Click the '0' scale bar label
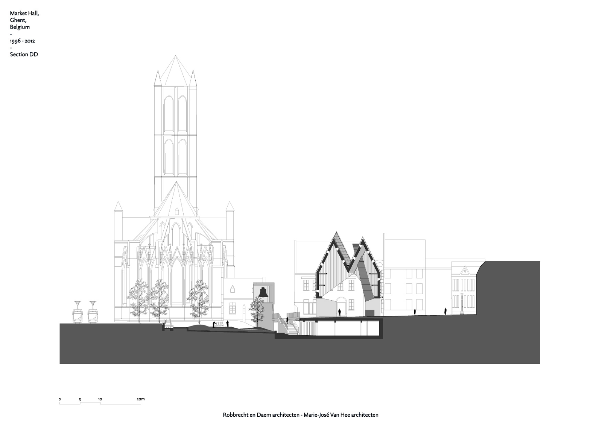 click(x=60, y=399)
